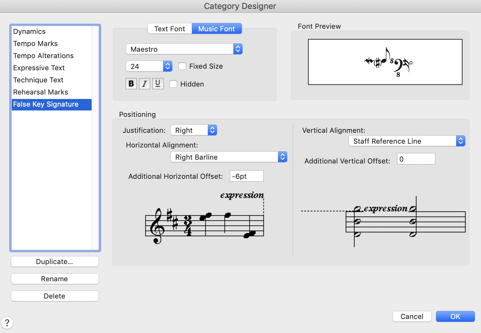Toggle bold formatting for the music font
The width and height of the screenshot is (481, 333).
tap(131, 84)
